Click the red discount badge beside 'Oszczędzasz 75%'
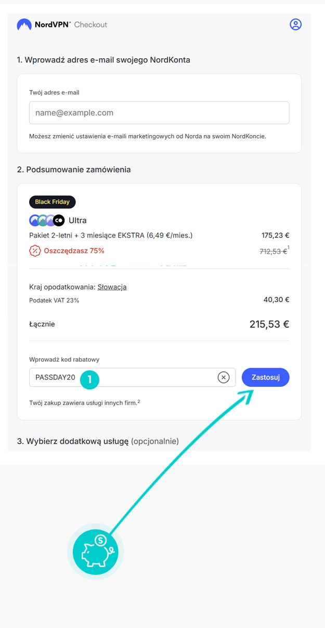Image resolution: width=325 pixels, height=628 pixels. (34, 251)
